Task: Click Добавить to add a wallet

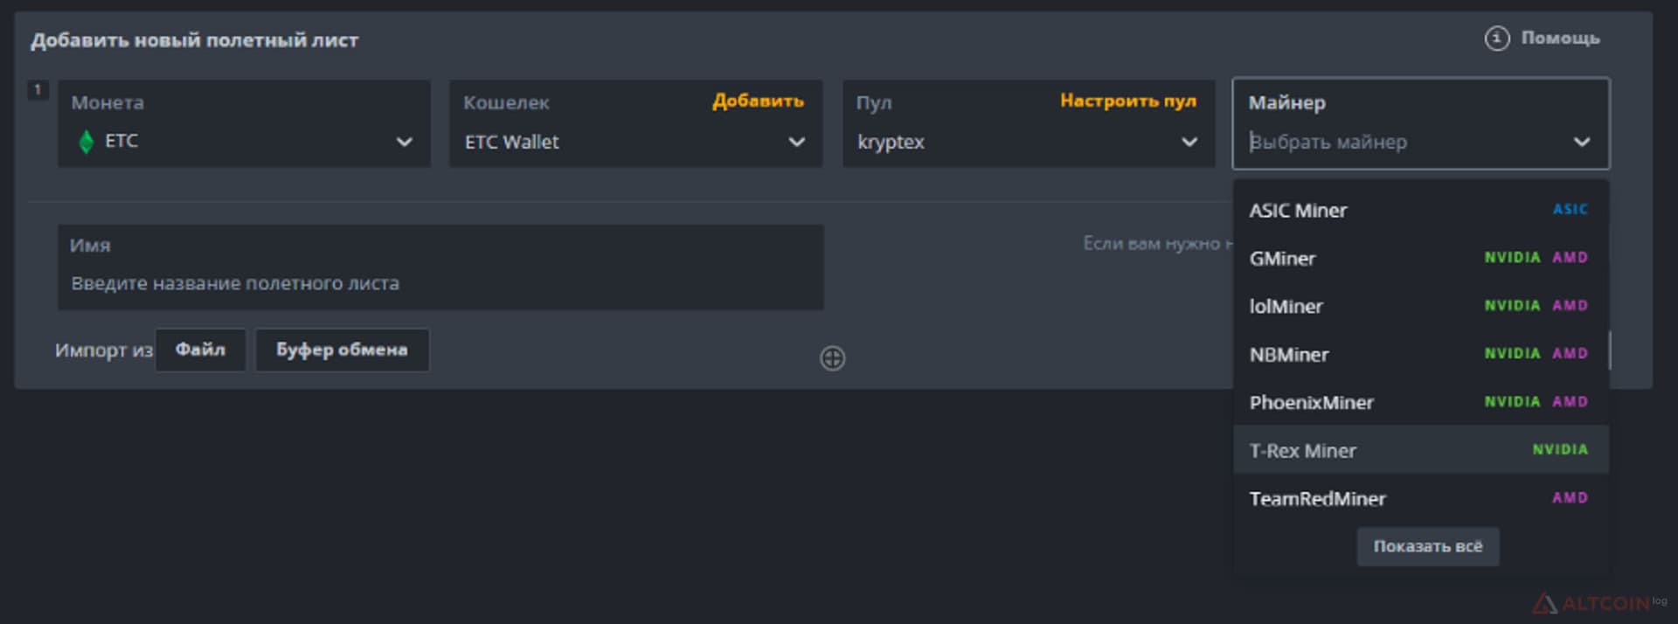Action: (x=758, y=101)
